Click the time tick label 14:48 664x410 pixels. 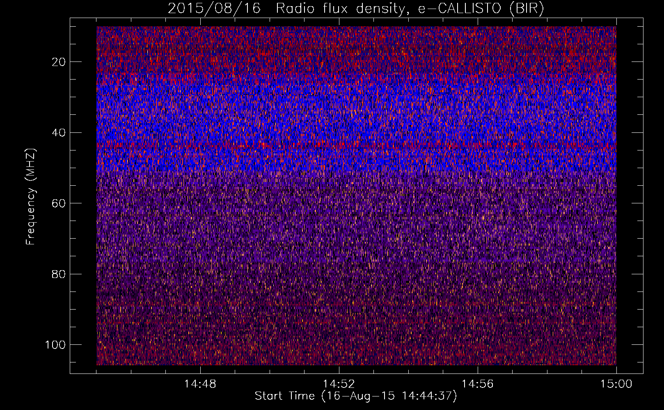click(x=200, y=384)
